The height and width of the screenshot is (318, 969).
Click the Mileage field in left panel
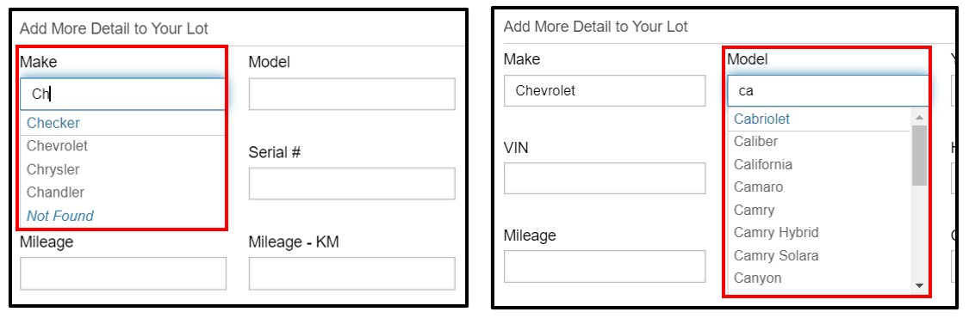123,273
